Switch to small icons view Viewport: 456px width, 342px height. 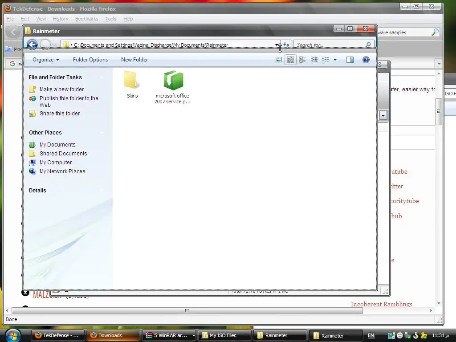click(x=314, y=60)
